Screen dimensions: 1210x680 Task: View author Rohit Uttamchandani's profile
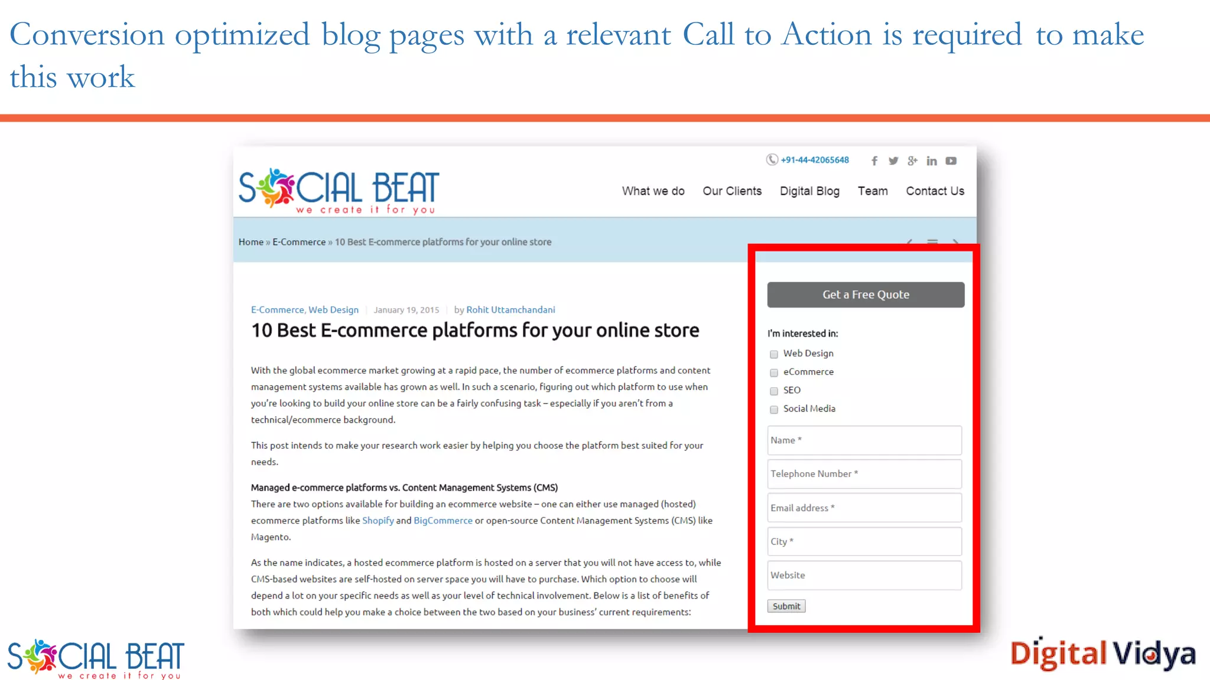[510, 309]
